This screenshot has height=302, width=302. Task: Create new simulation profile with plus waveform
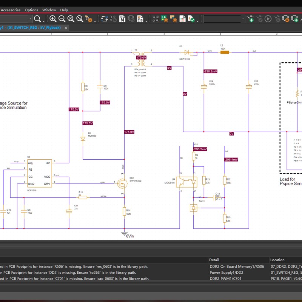[250, 18]
